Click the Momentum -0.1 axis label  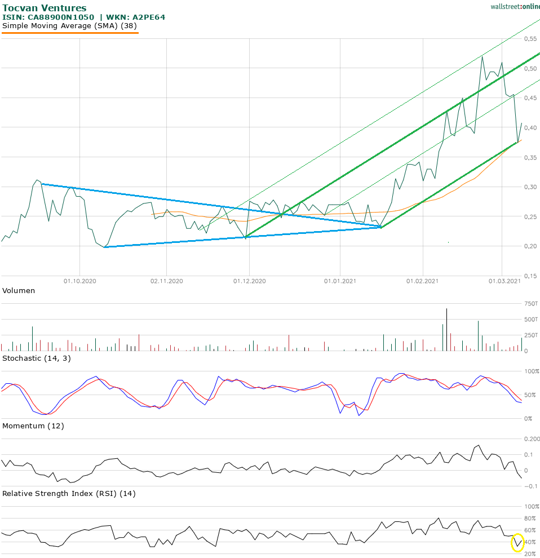[x=531, y=486]
